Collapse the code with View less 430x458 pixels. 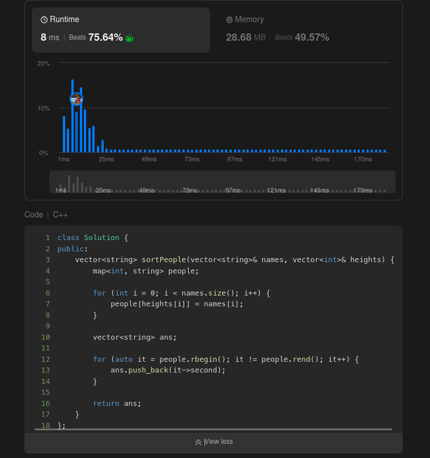point(214,442)
